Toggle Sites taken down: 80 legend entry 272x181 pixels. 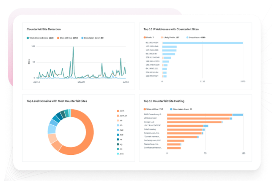pyautogui.click(x=92, y=38)
